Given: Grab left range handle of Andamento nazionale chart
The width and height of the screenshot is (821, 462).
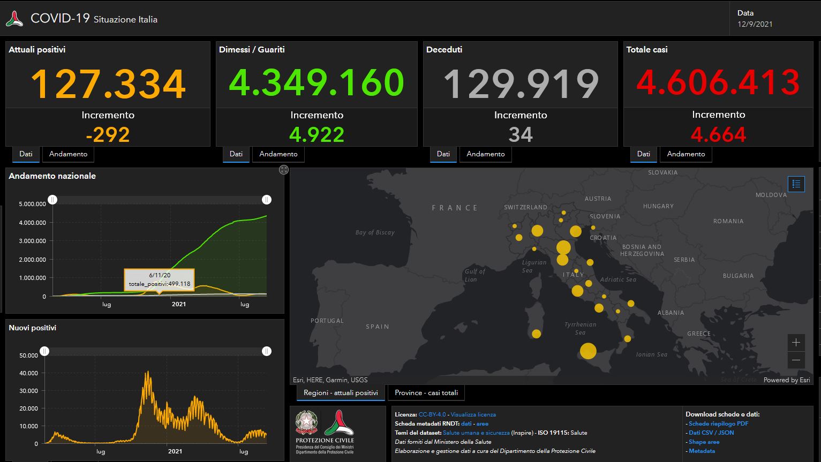Looking at the screenshot, I should 52,200.
